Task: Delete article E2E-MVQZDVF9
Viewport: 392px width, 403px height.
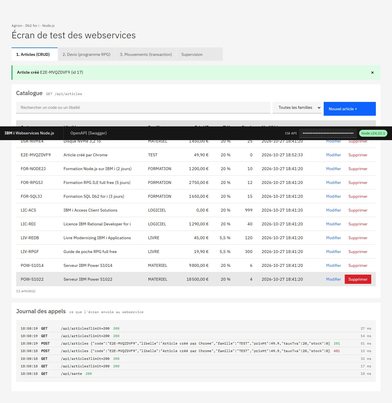Action: (x=358, y=155)
